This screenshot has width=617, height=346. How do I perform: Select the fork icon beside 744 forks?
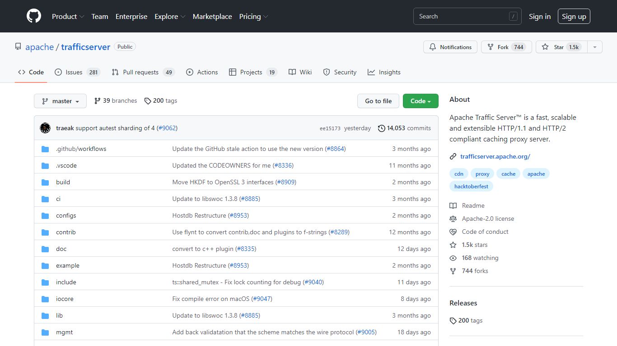453,271
